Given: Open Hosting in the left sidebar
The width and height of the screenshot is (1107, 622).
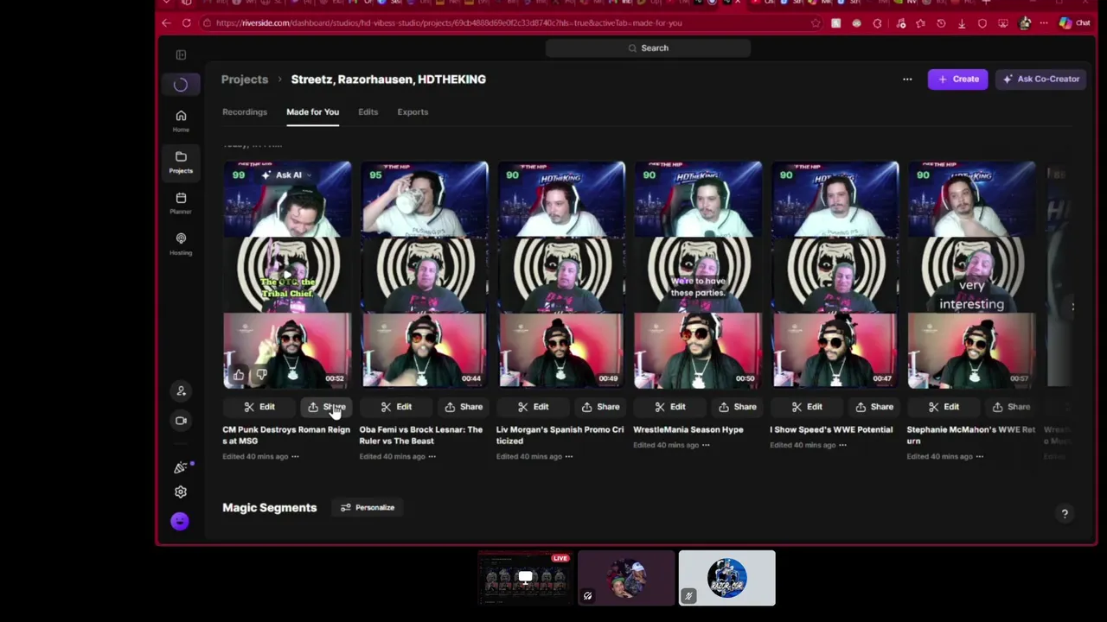Looking at the screenshot, I should pyautogui.click(x=181, y=244).
